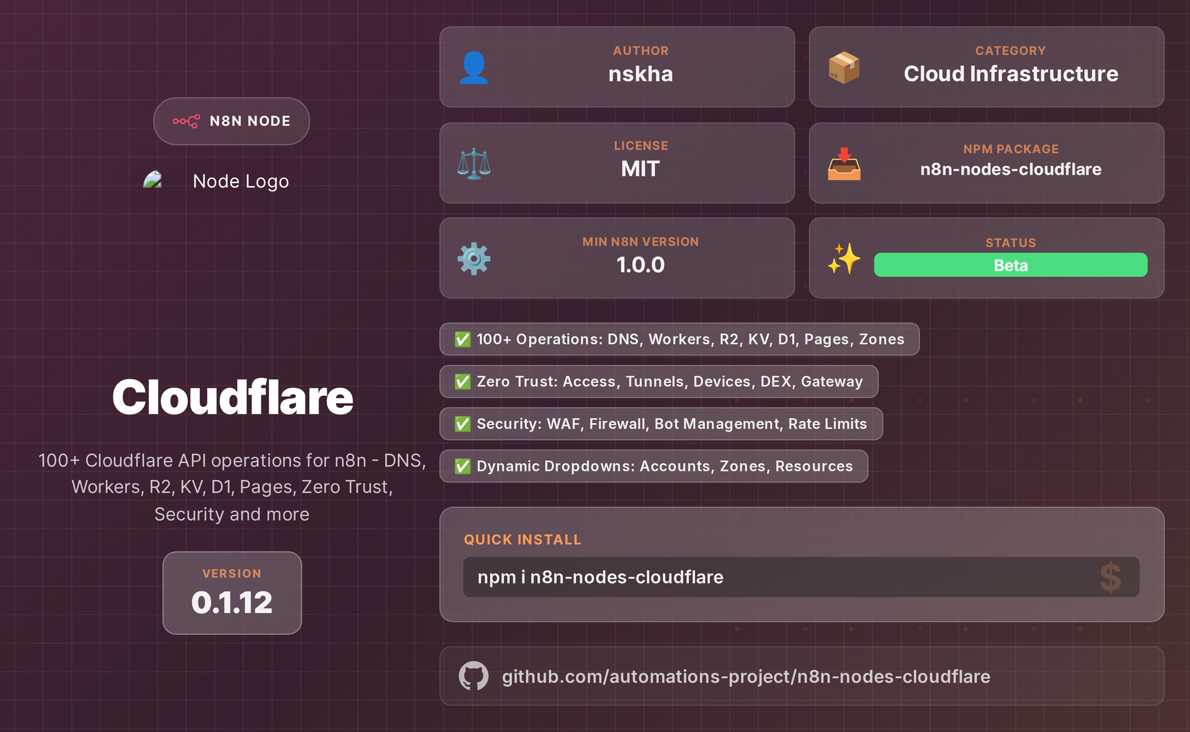
Task: Click the MIN N8N VERSION label
Action: (x=641, y=242)
